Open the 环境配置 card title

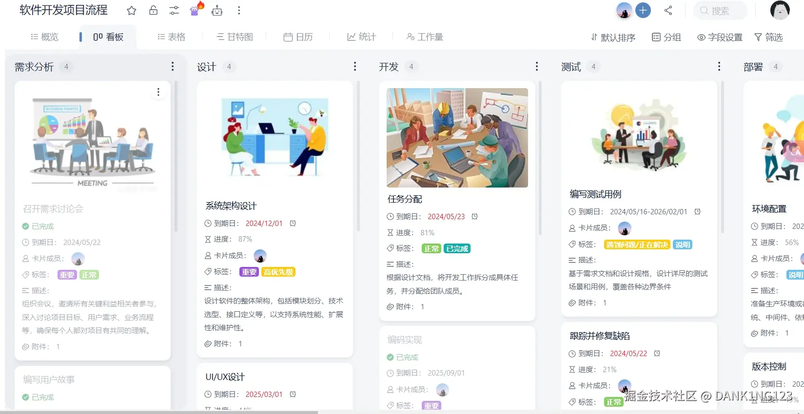[769, 208]
